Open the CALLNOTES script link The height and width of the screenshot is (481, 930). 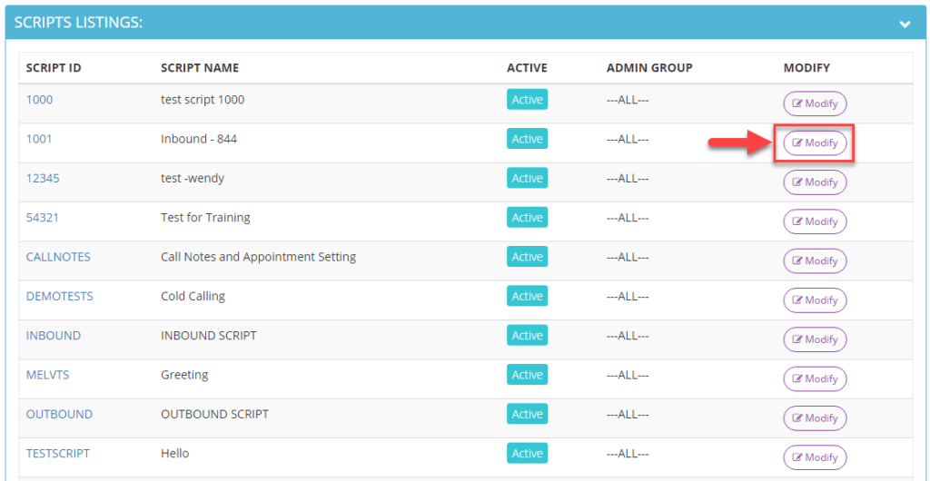pyautogui.click(x=58, y=257)
